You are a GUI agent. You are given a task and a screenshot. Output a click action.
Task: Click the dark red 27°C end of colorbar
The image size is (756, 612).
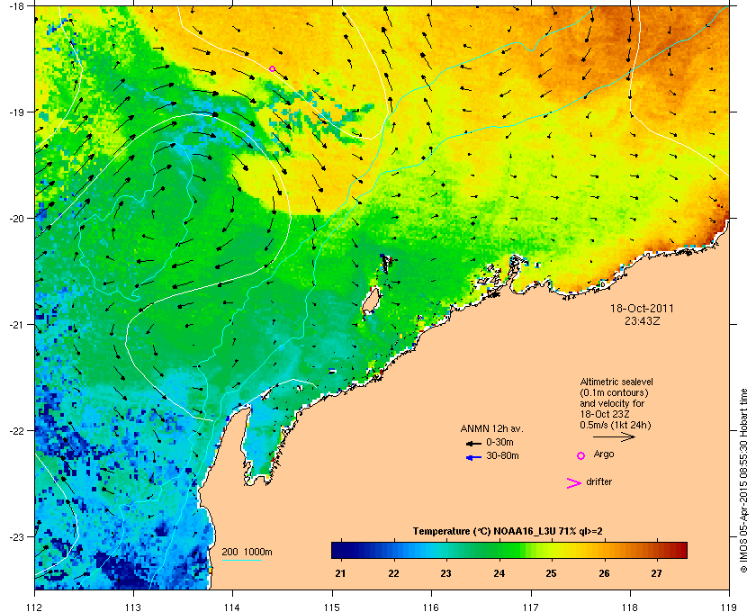click(678, 550)
